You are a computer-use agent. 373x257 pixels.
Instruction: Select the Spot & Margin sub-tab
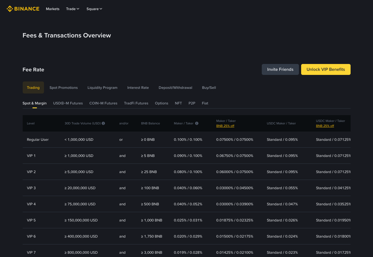coord(35,103)
